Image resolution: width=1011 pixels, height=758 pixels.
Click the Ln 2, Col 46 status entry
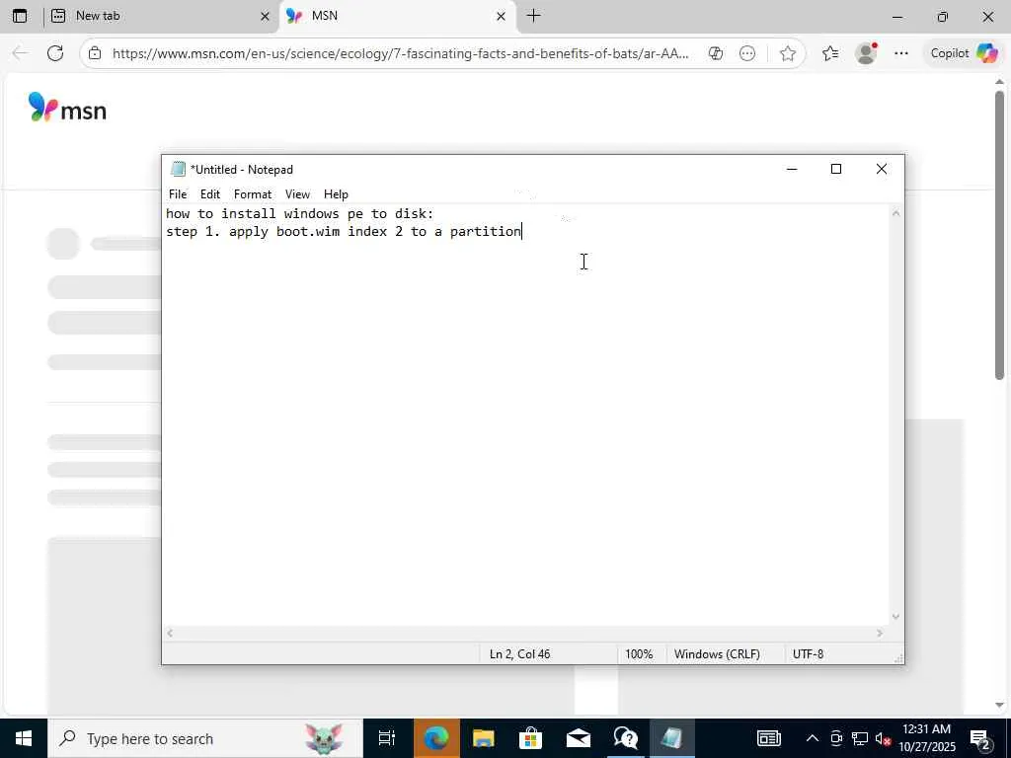tap(519, 654)
